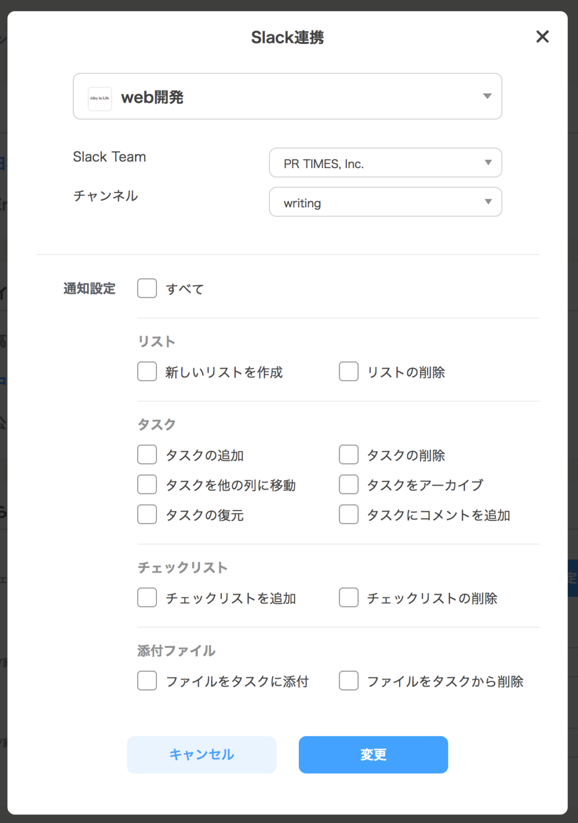Viewport: 578px width, 823px height.
Task: Click the キャンセル button
Action: (x=201, y=754)
